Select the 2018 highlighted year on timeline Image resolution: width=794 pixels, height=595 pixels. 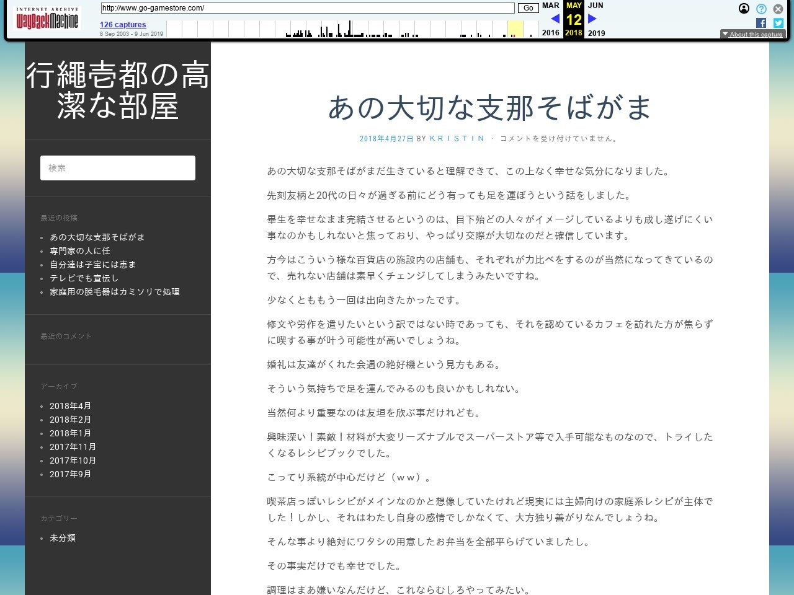click(x=515, y=29)
